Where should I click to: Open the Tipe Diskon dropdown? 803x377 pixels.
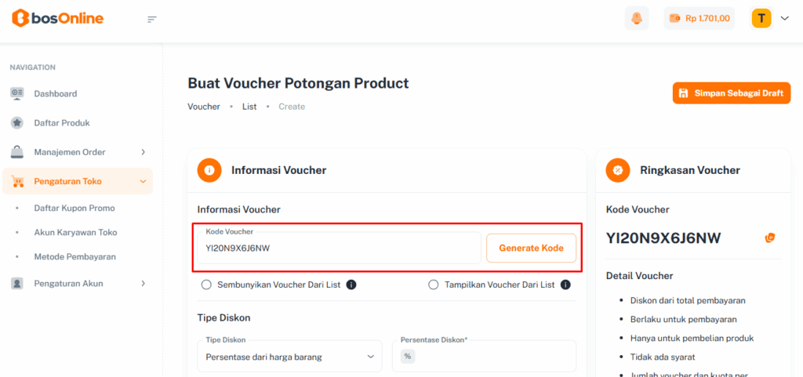pos(289,357)
